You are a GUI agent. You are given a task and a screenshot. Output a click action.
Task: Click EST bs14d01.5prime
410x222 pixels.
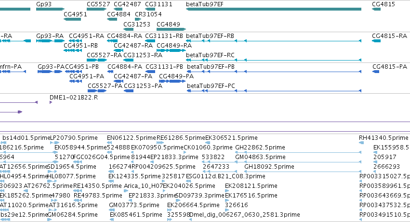4,143
